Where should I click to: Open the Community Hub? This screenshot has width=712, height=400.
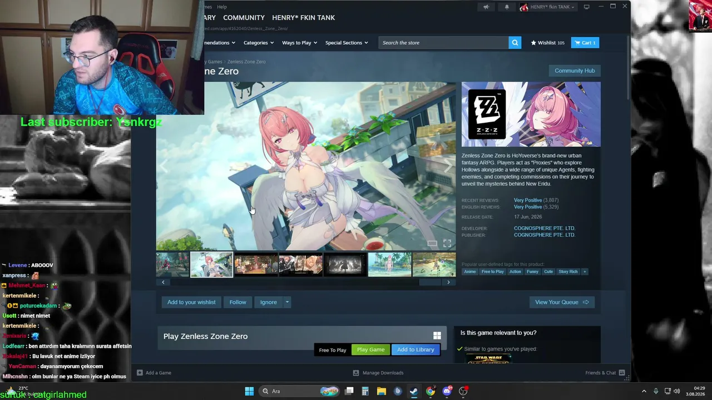[x=575, y=71]
